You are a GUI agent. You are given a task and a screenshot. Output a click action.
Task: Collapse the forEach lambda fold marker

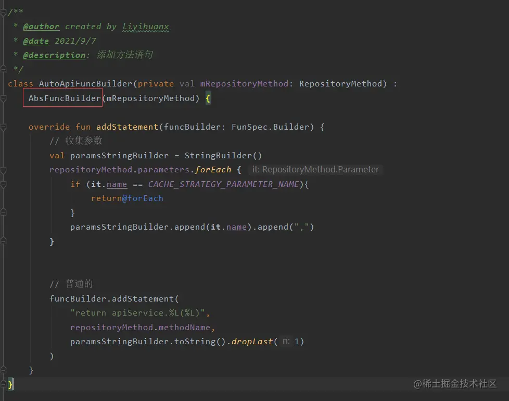coord(3,170)
